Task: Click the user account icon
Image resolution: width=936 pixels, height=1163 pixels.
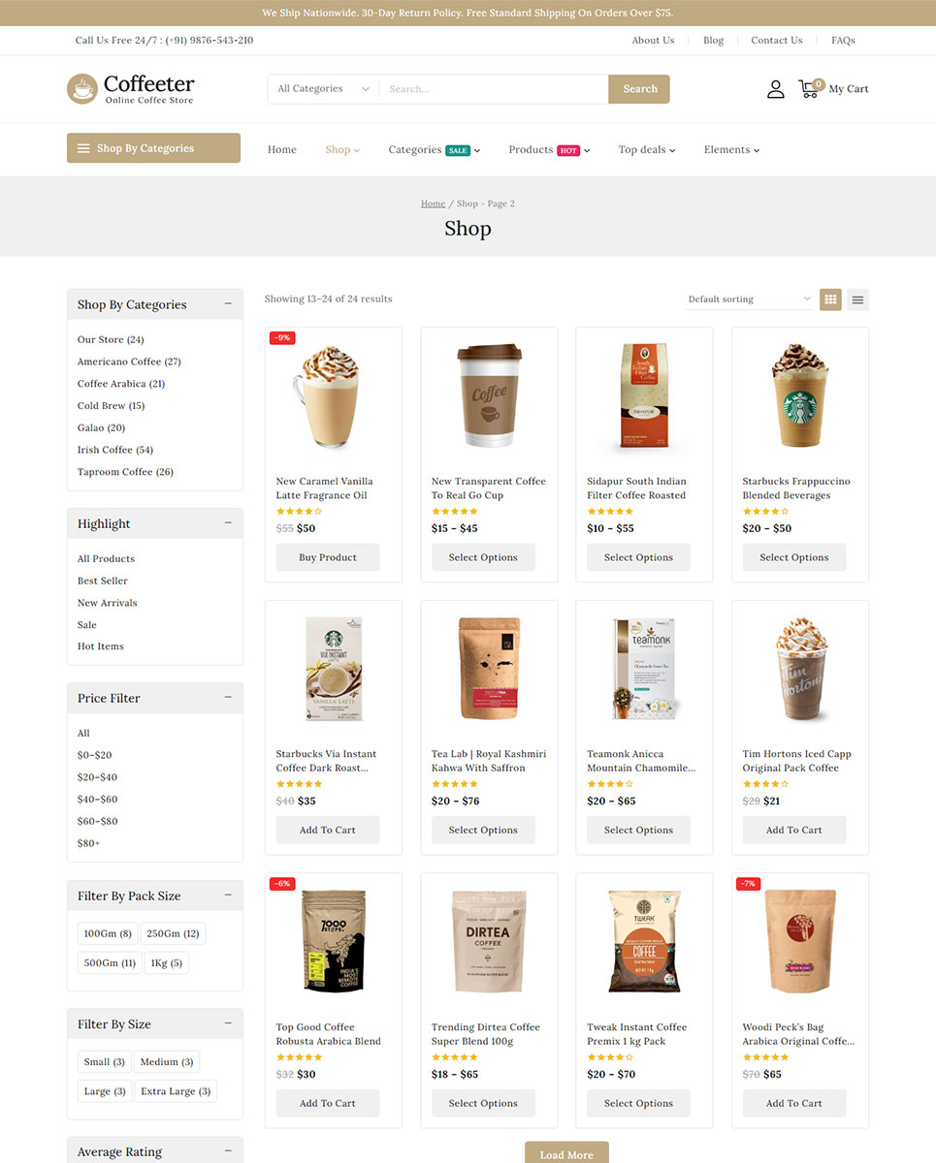Action: click(x=775, y=89)
